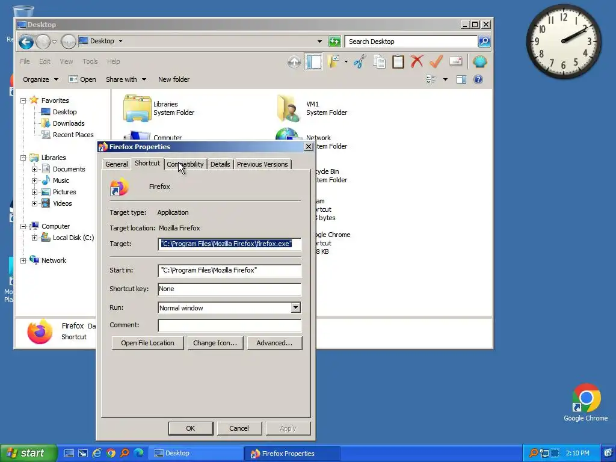Click the orange checkmark Properties icon
Screen dimensions: 616x462
[x=436, y=62]
